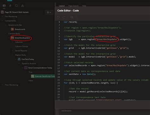Image resolution: width=150 pixels, height=115 pixels.
Task: Open the Shared Components tab icon
Action: [x=22, y=6]
